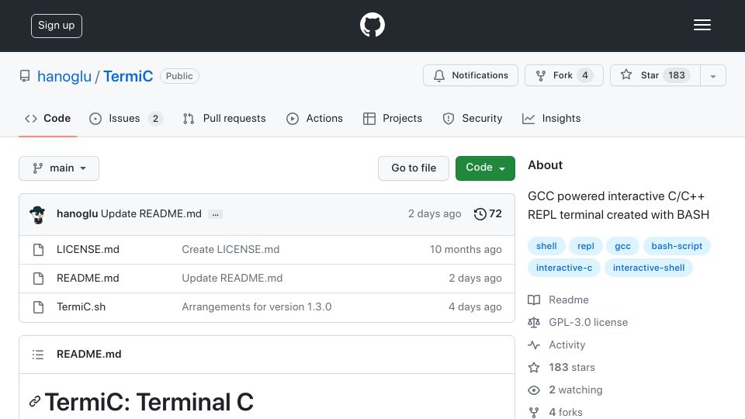745x419 pixels.
Task: Open the latest commit Update README.md message
Action: pyautogui.click(x=151, y=214)
